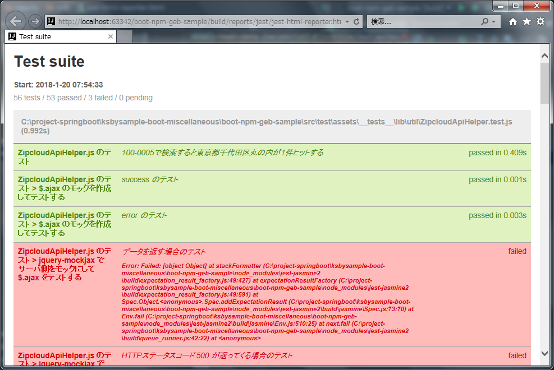This screenshot has height=370, width=554.
Task: Refresh the jest report page
Action: pos(356,21)
